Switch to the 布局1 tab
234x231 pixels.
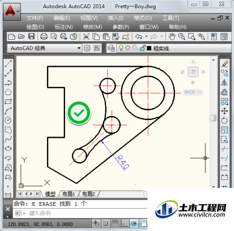(x=69, y=194)
